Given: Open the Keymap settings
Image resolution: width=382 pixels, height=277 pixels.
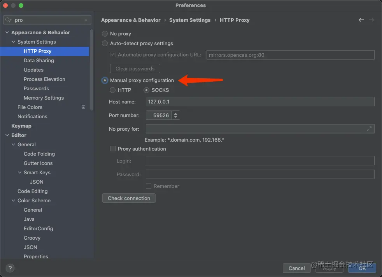Looking at the screenshot, I should pyautogui.click(x=21, y=126).
